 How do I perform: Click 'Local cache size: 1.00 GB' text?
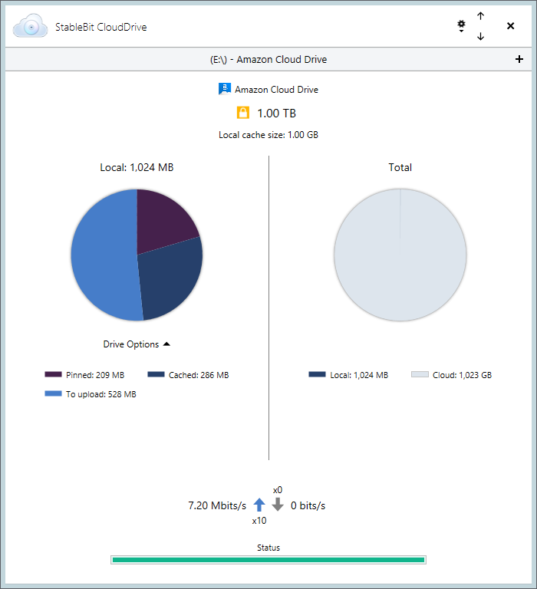[x=268, y=135]
